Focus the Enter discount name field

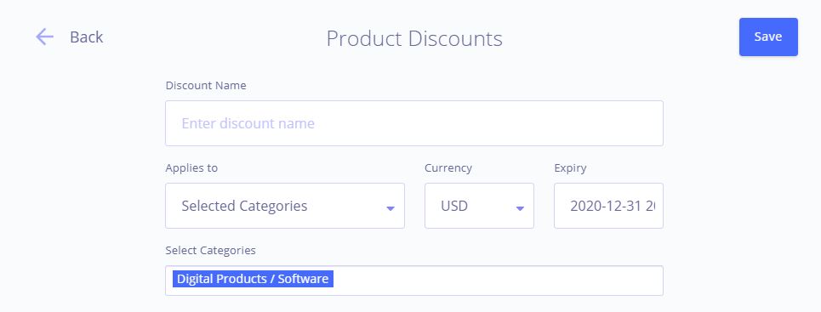[414, 123]
